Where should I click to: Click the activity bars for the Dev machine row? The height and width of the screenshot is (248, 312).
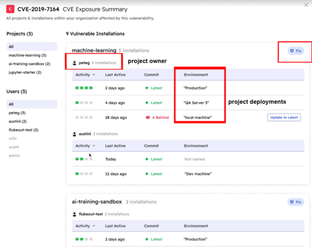coord(84,174)
